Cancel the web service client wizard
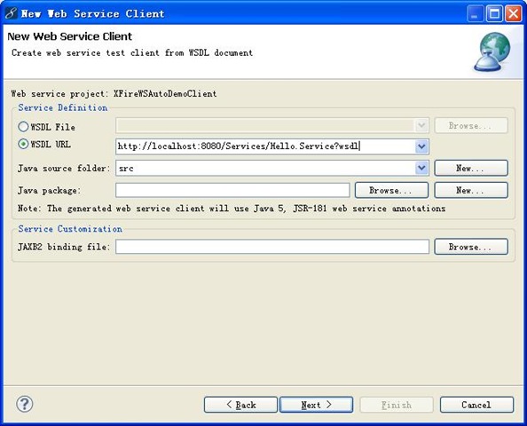 [476, 405]
